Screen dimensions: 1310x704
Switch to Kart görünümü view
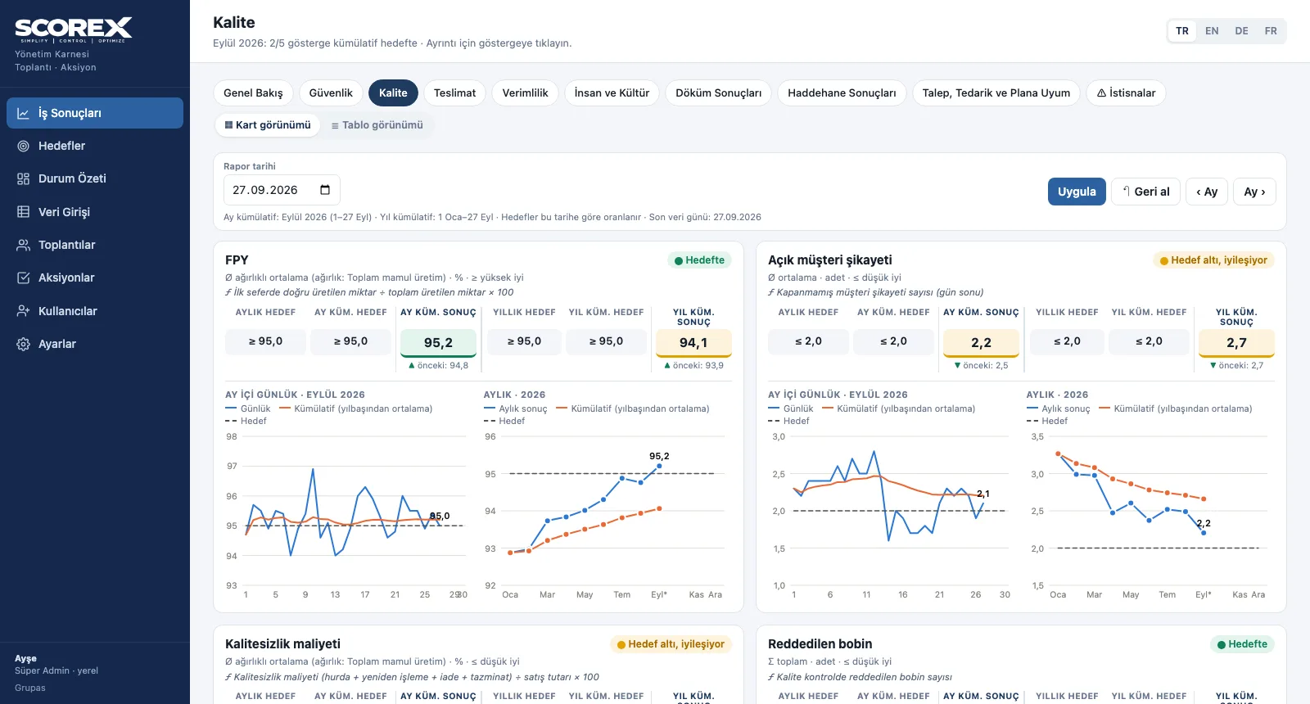pos(268,125)
